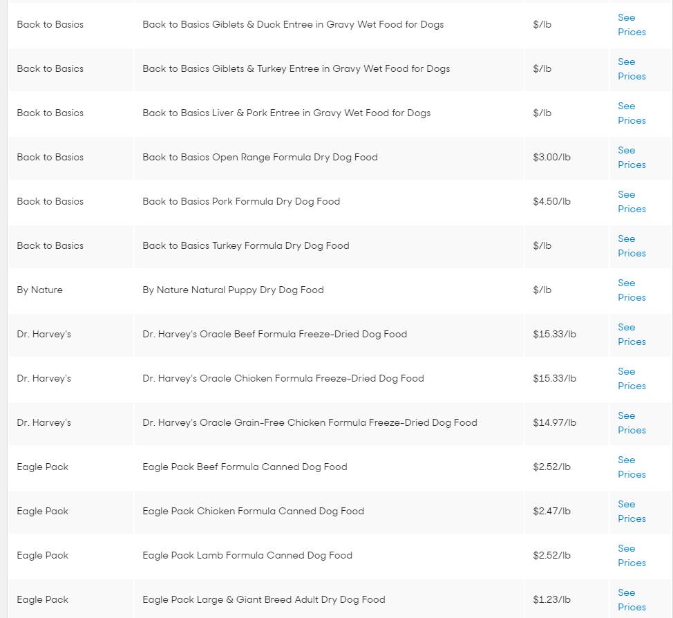Click Eagle Pack brand in Beef Formula row
Image resolution: width=673 pixels, height=618 pixels.
(x=42, y=467)
